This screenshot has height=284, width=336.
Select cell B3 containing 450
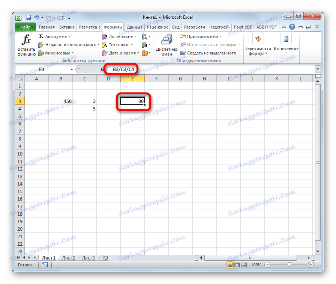pyautogui.click(x=61, y=101)
